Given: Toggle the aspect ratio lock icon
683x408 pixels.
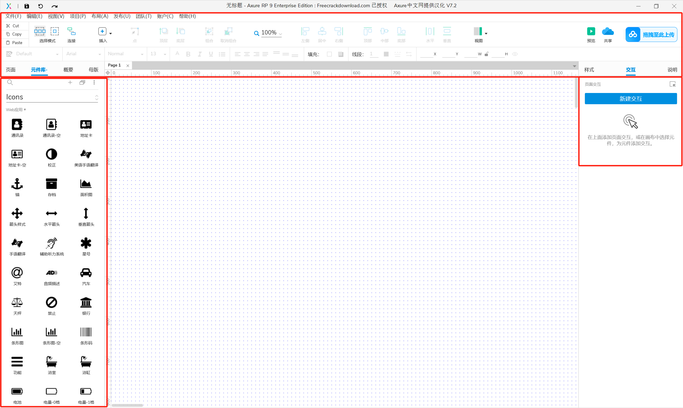Looking at the screenshot, I should [x=486, y=54].
